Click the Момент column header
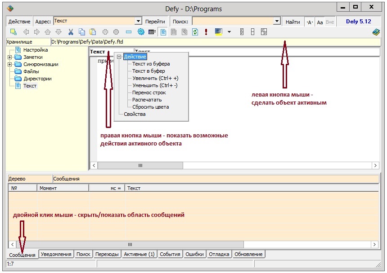Image resolution: width=387 pixels, height=273 pixels. pos(63,188)
